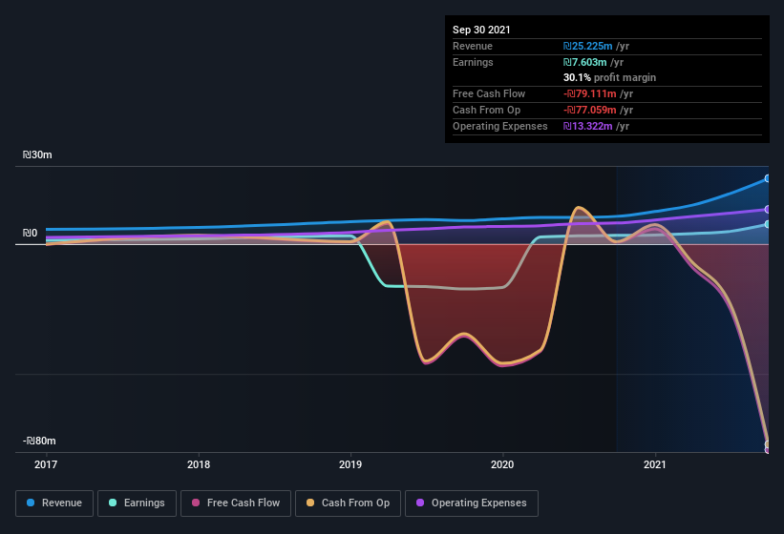Viewport: 784px width, 534px height.
Task: Click the 30.1% profit margin text
Action: tap(609, 78)
